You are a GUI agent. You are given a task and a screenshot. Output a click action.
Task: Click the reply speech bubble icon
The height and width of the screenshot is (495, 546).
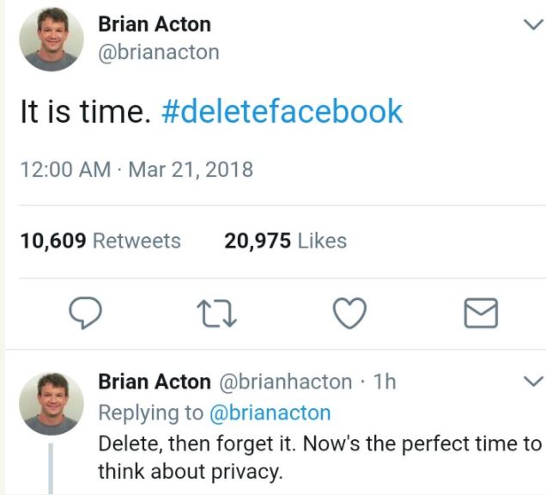[x=86, y=314]
